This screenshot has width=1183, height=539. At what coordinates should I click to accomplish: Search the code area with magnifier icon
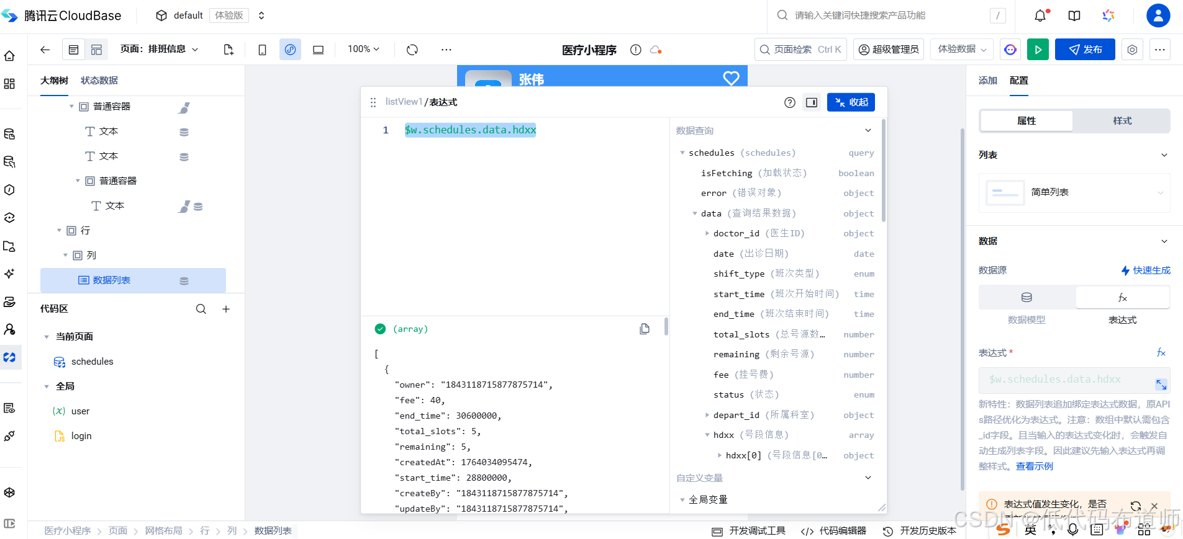click(x=201, y=309)
